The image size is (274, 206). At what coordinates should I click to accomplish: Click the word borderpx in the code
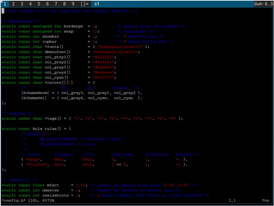tap(73, 26)
